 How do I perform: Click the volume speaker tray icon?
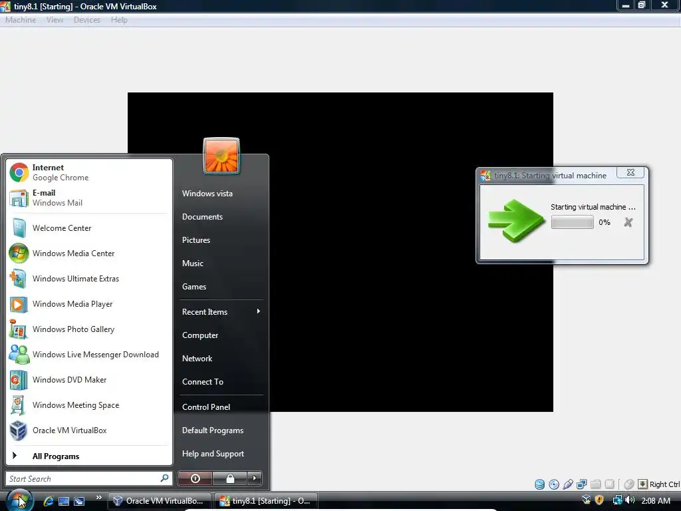point(630,500)
